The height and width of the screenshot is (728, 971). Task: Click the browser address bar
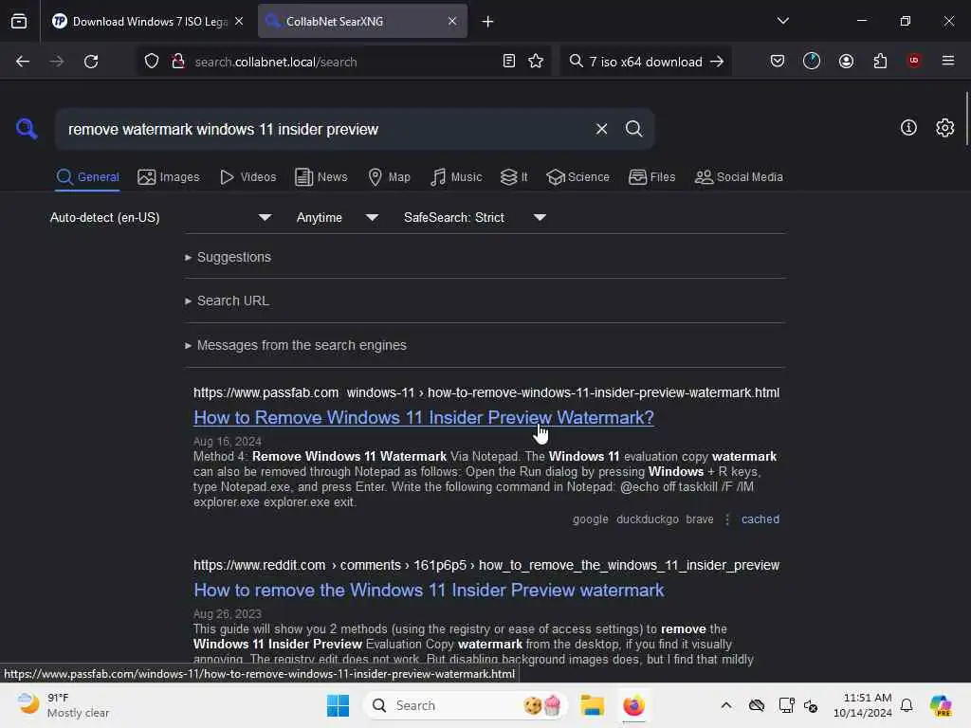pyautogui.click(x=344, y=62)
